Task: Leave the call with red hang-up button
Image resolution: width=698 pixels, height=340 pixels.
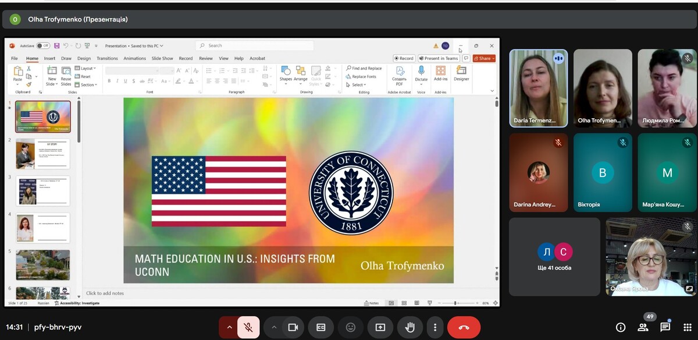Action: 464,327
